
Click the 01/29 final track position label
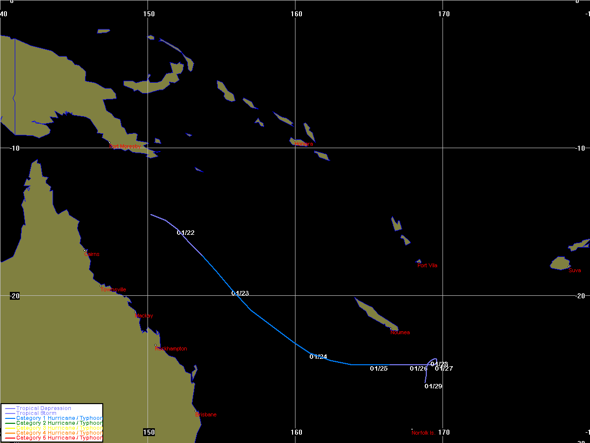click(433, 386)
